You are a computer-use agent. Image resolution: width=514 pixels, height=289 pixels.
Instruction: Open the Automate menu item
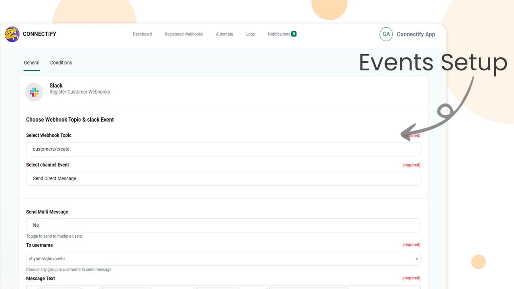tap(224, 34)
